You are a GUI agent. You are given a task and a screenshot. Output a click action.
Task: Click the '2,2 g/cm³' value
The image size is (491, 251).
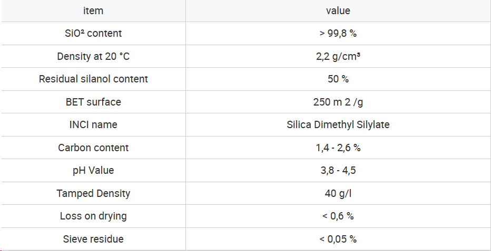(x=338, y=57)
